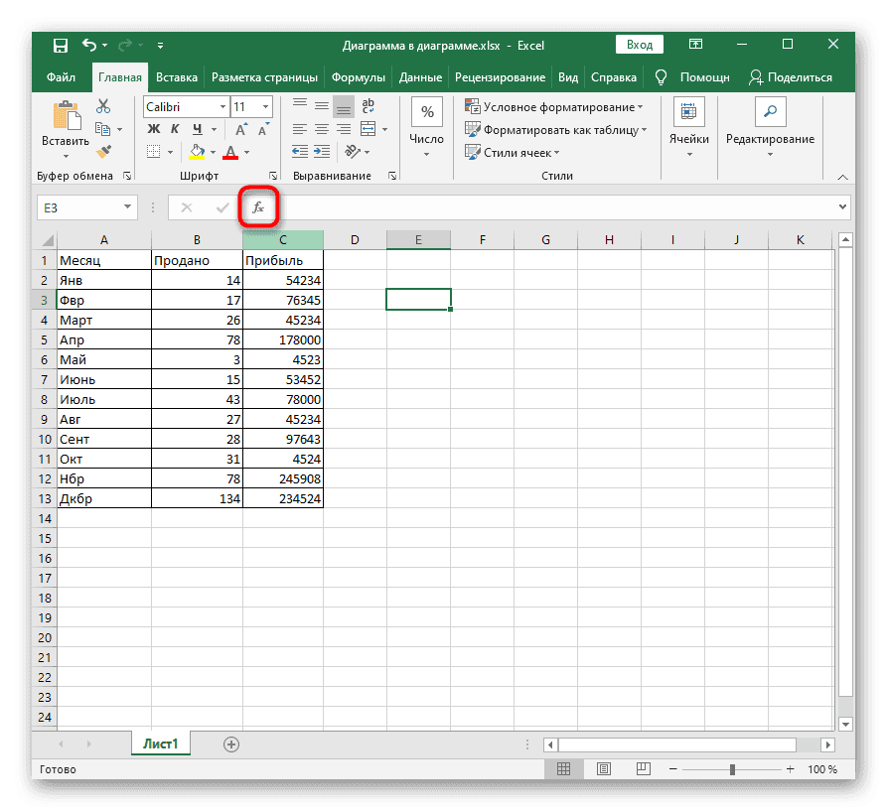Expand the font size dropdown

(x=266, y=106)
